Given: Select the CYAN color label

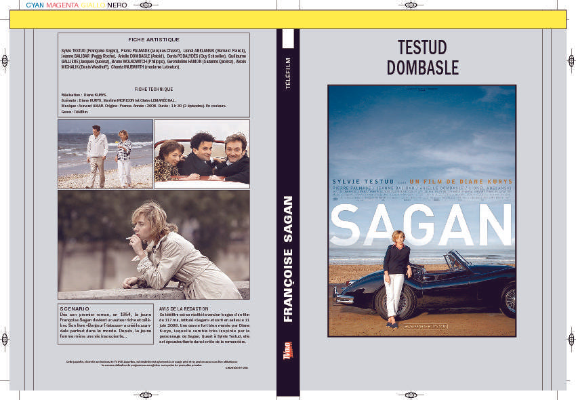Looking at the screenshot, I should click(x=34, y=5).
